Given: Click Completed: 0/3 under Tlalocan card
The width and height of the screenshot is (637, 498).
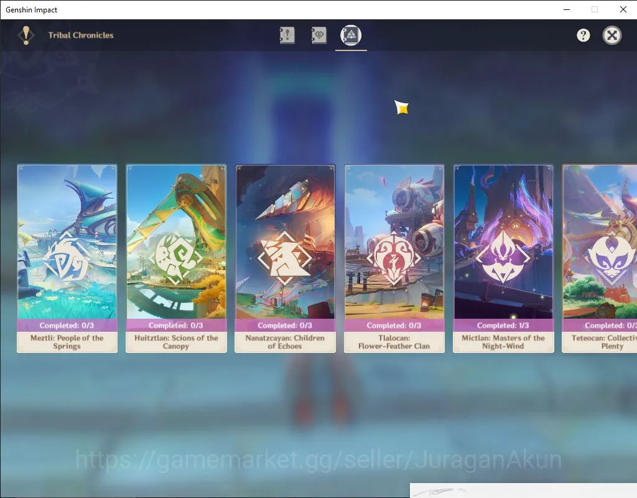Looking at the screenshot, I should (x=394, y=325).
